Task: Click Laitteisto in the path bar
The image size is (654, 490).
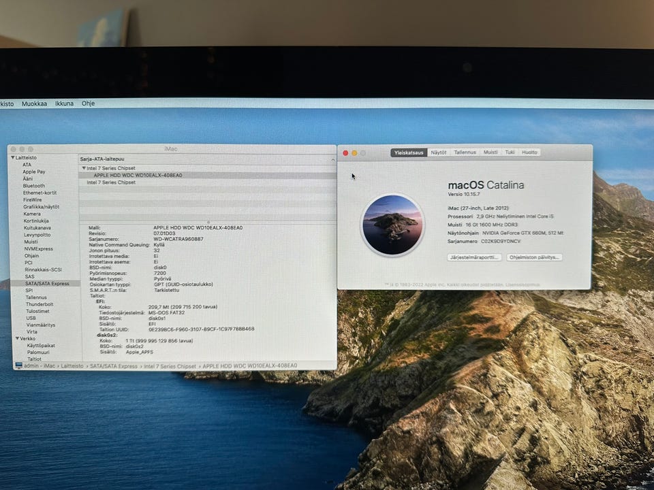Action: click(x=72, y=366)
